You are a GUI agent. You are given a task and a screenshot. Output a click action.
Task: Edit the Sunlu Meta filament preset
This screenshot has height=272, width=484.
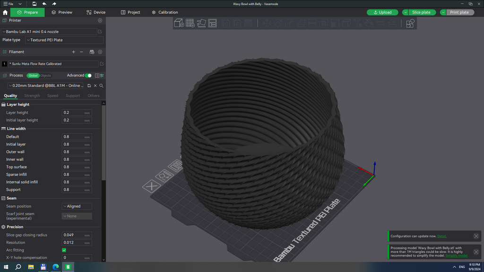(x=102, y=64)
